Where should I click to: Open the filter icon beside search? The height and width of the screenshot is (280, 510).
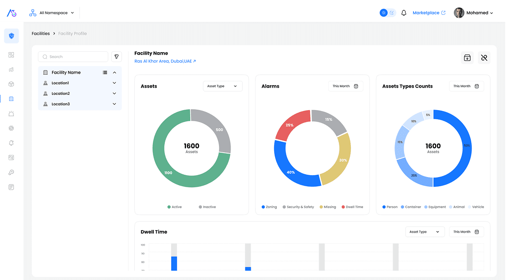[116, 56]
